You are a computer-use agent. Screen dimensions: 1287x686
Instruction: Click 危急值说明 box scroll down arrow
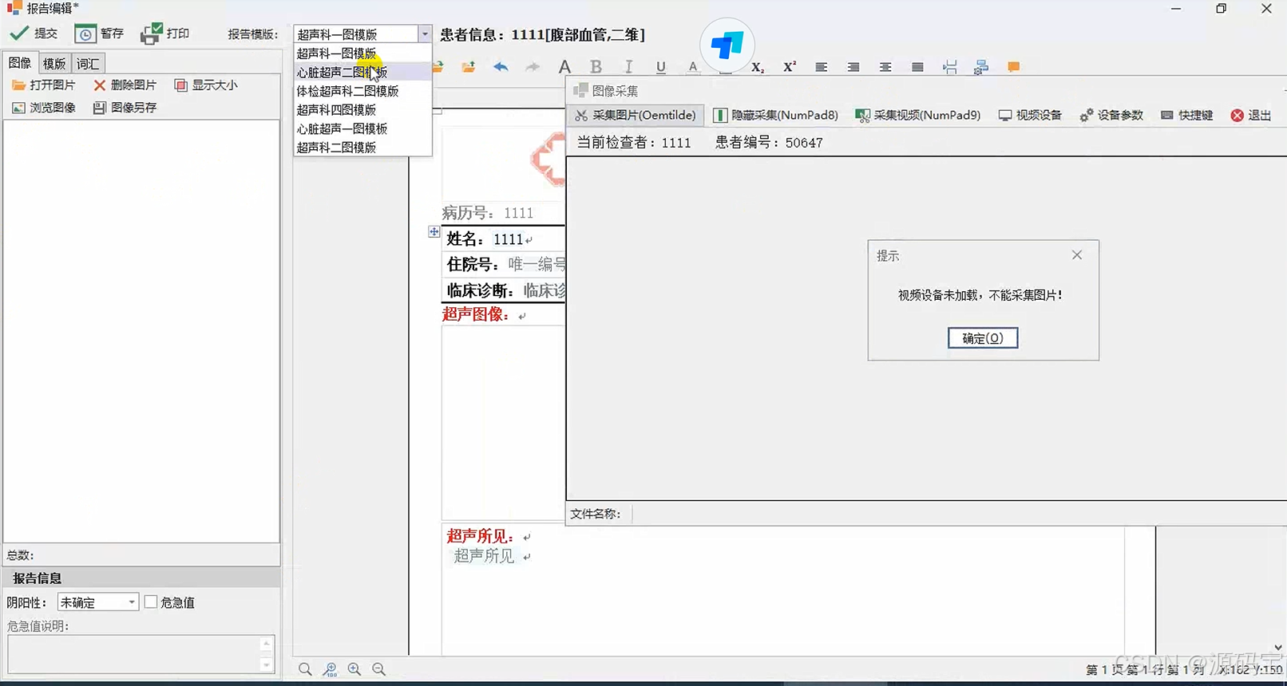point(267,665)
